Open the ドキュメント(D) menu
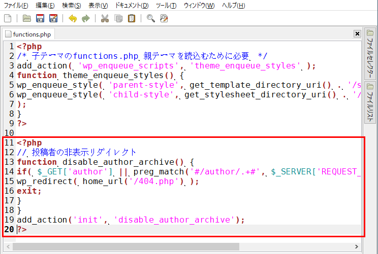This screenshot has height=254, width=378. pos(132,5)
